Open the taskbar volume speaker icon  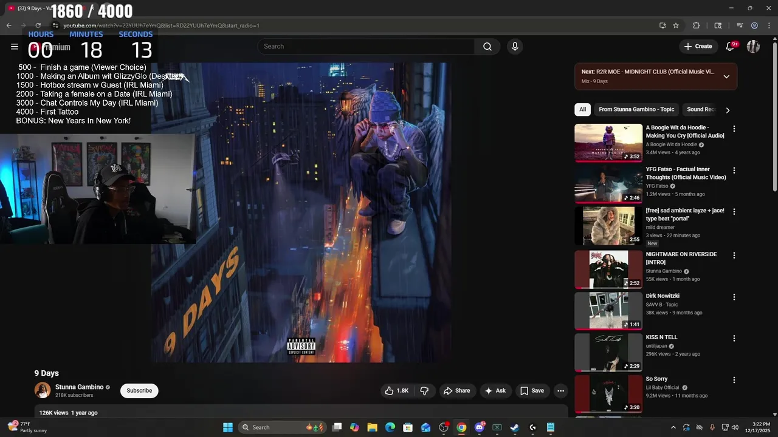point(734,427)
